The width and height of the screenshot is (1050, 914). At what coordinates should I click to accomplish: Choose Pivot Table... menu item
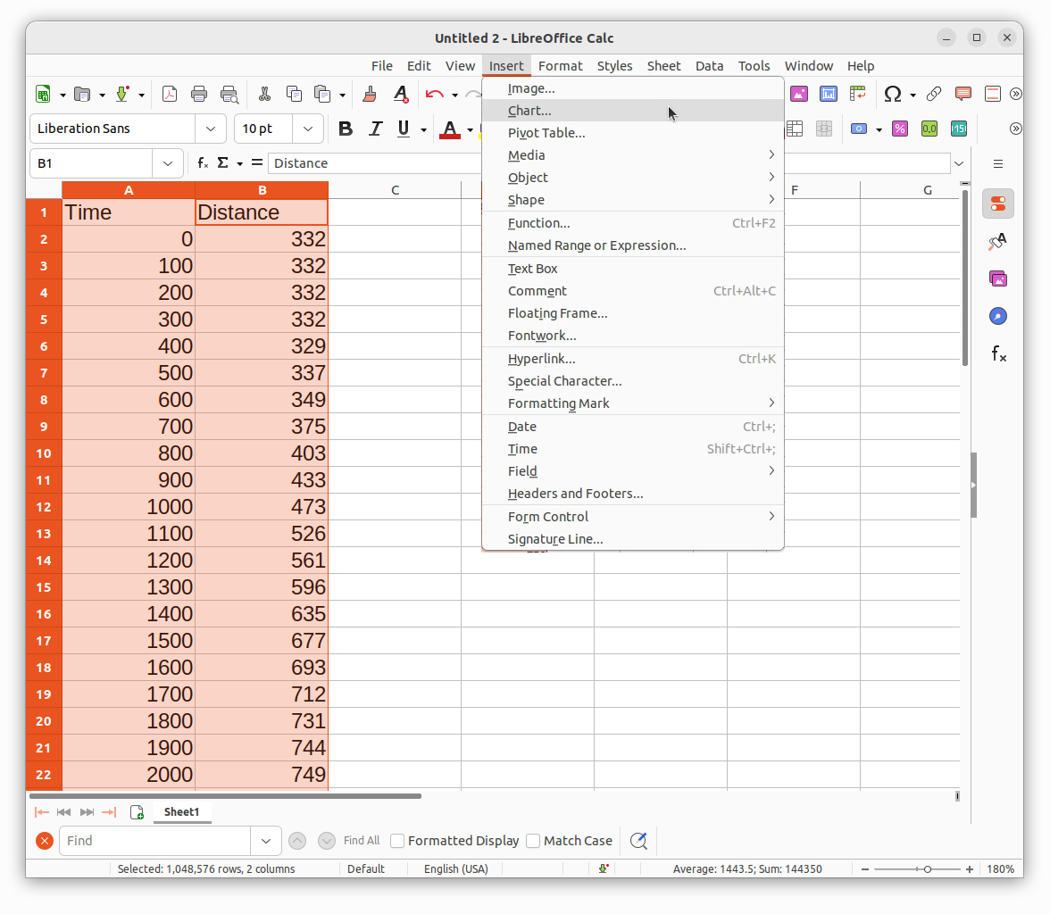tap(633, 133)
